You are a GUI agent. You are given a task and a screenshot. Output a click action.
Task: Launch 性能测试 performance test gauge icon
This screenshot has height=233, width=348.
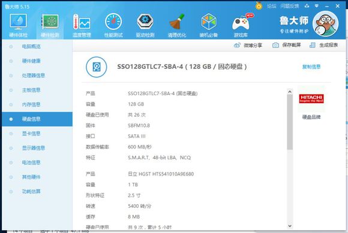(x=113, y=25)
